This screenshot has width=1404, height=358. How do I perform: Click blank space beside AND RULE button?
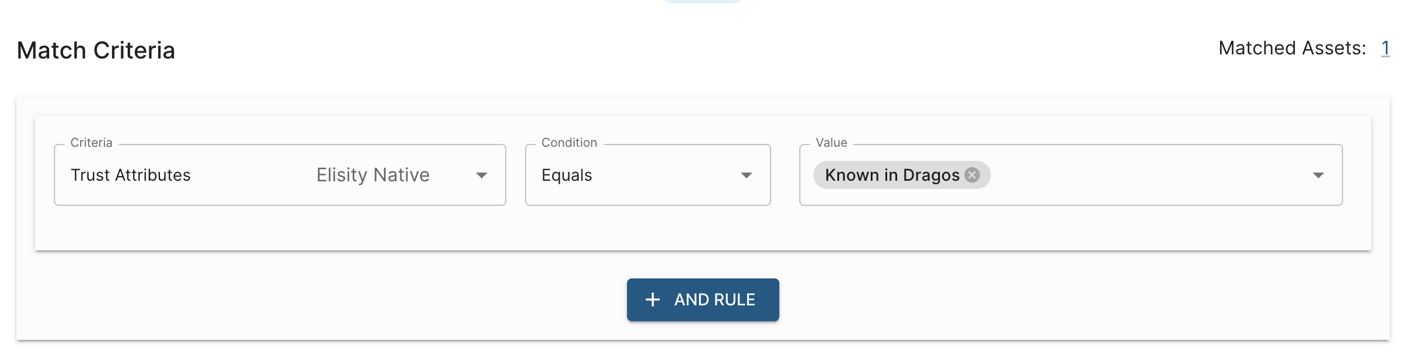point(996,300)
